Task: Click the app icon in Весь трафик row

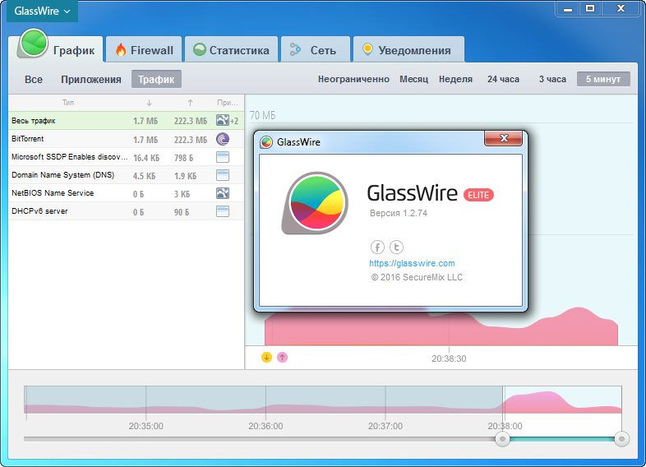Action: [223, 120]
